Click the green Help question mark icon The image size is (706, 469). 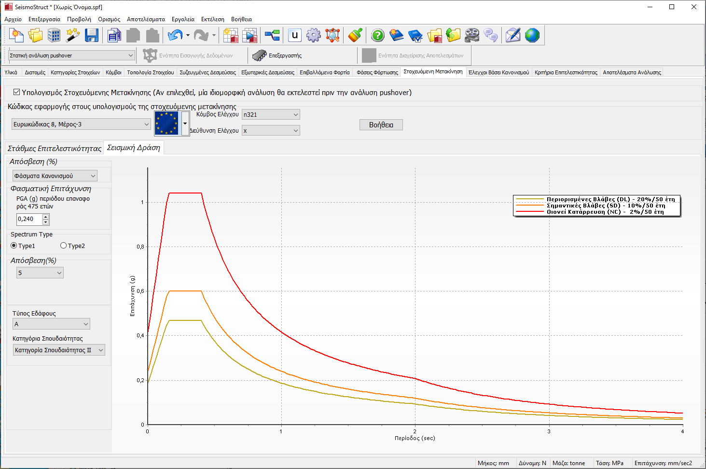click(378, 35)
